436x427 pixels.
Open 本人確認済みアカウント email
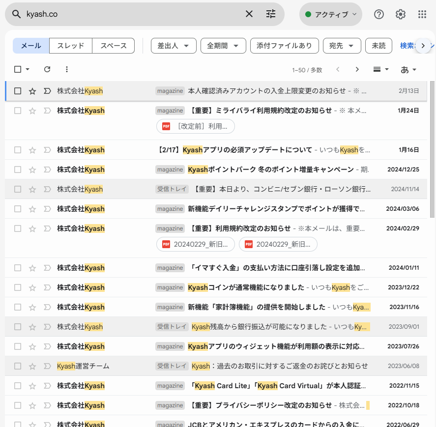216,91
